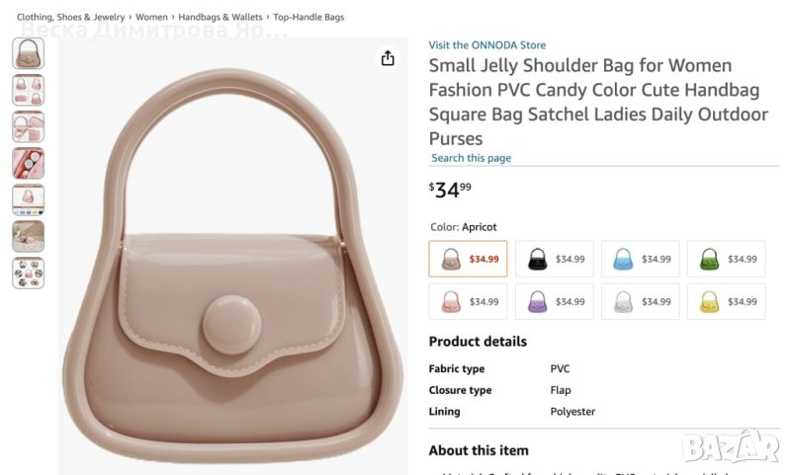Pick the white bag color option

(x=640, y=302)
